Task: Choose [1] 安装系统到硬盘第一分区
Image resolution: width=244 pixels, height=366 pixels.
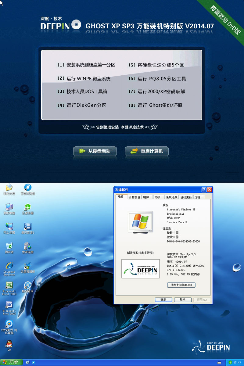Action: tap(86, 65)
